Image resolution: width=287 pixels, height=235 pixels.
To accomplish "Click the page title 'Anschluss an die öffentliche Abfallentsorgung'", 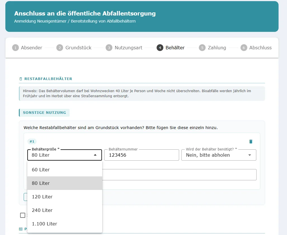I will point(85,13).
